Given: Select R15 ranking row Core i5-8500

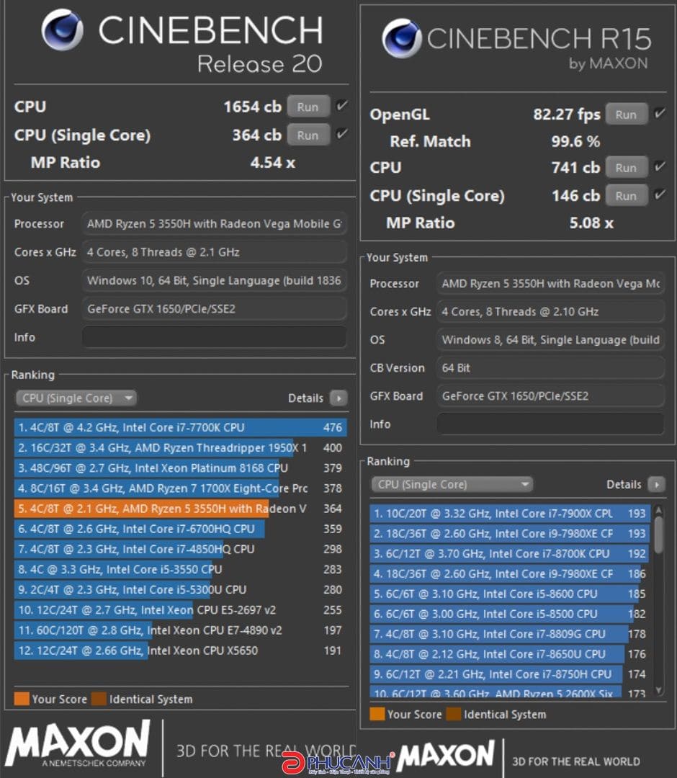Looking at the screenshot, I should tap(510, 614).
